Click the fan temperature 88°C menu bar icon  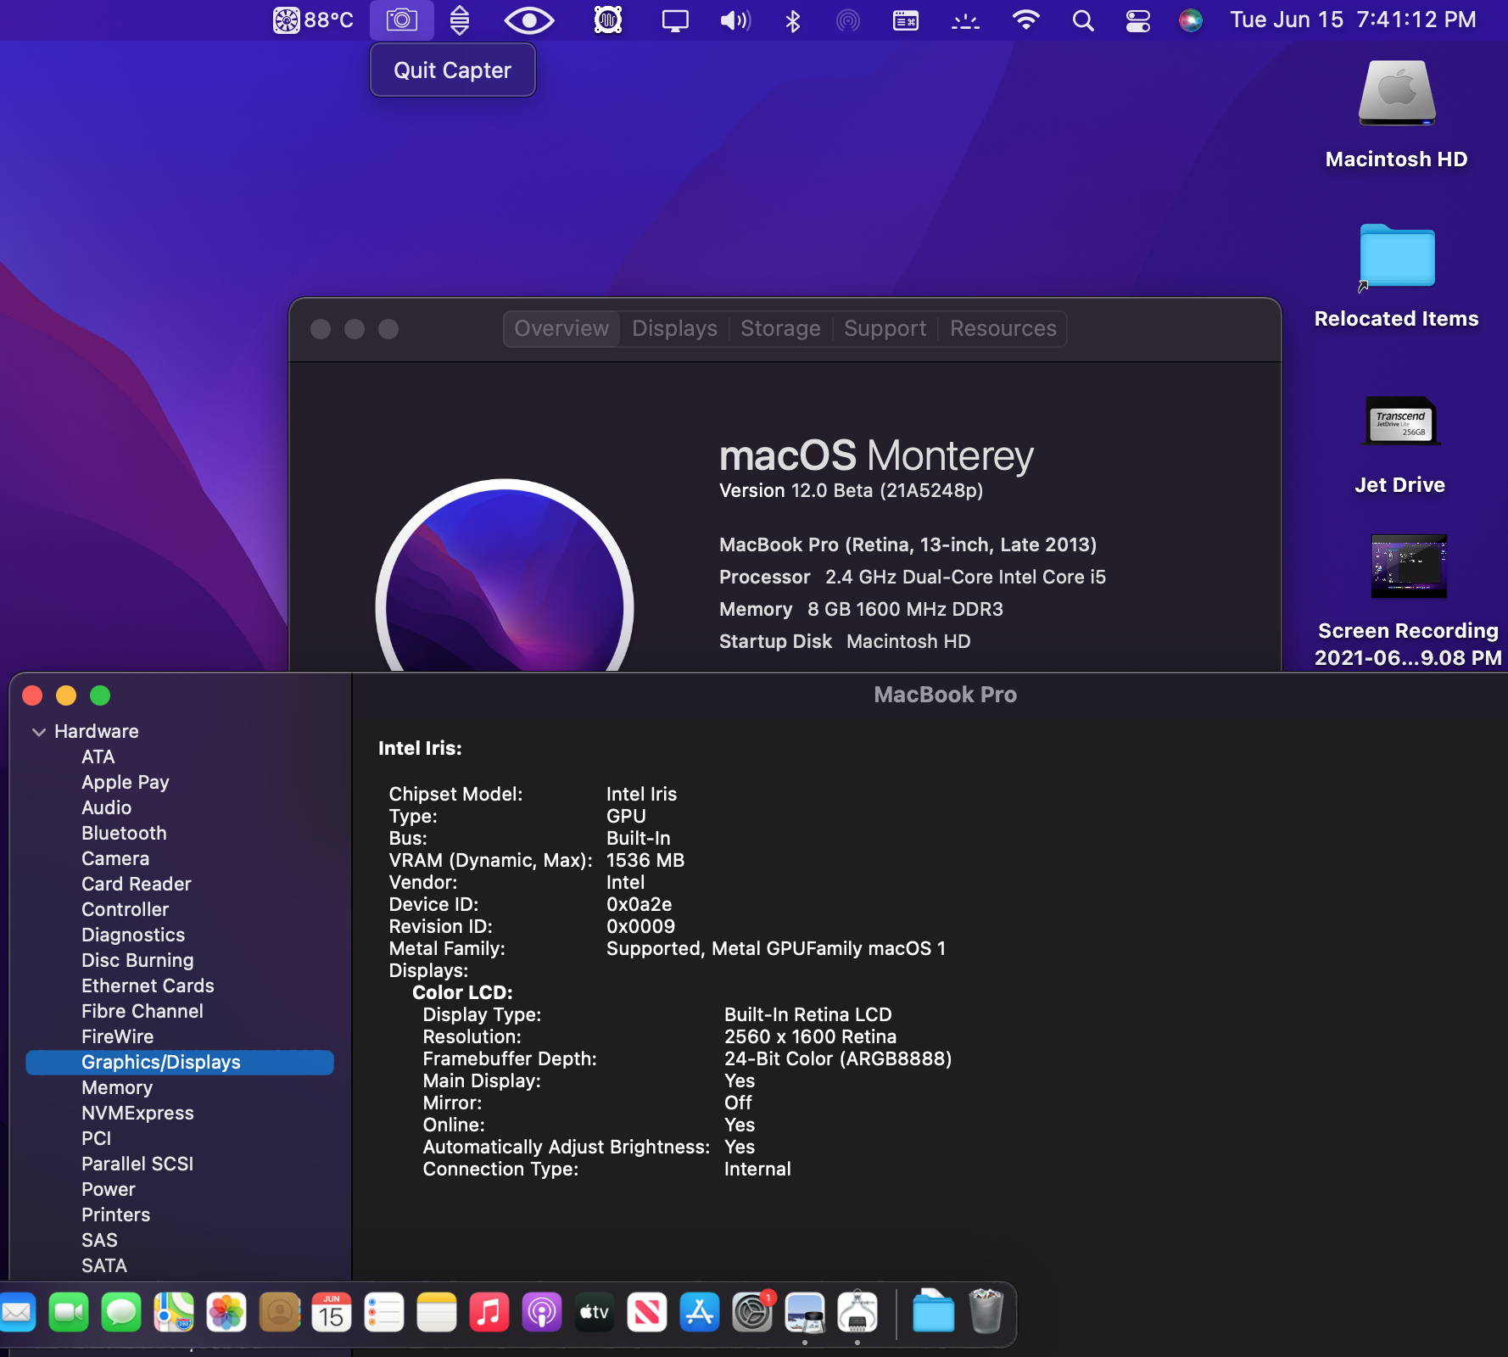pyautogui.click(x=313, y=20)
